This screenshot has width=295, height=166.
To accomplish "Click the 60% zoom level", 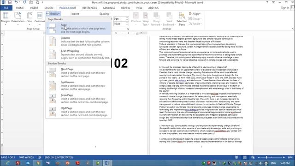I will [290, 157].
